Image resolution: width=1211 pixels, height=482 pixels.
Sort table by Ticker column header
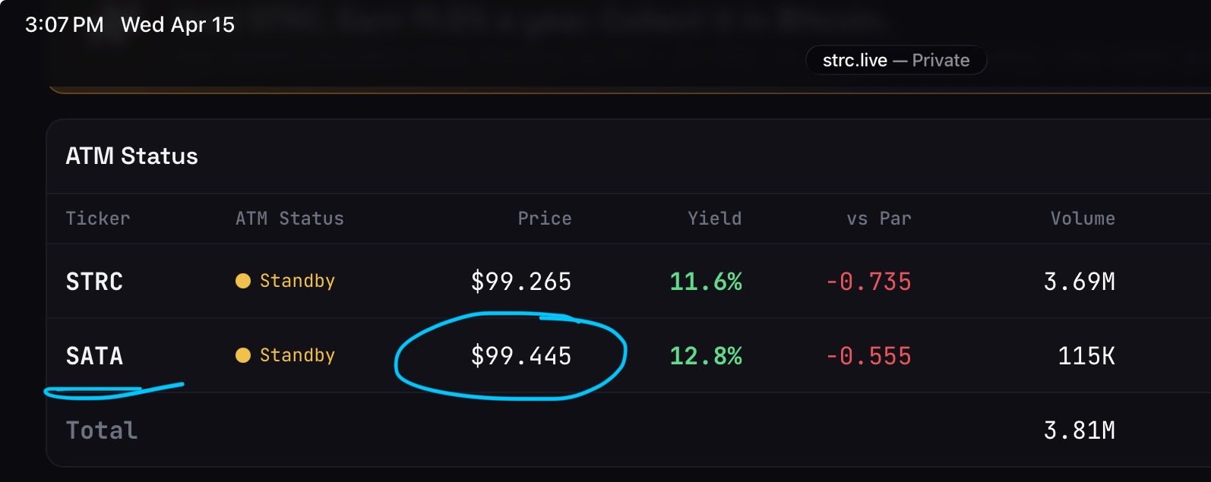(98, 219)
